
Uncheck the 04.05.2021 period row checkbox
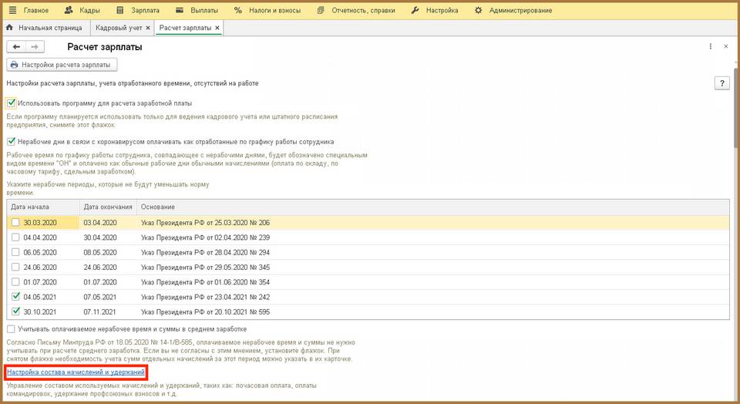pyautogui.click(x=16, y=296)
